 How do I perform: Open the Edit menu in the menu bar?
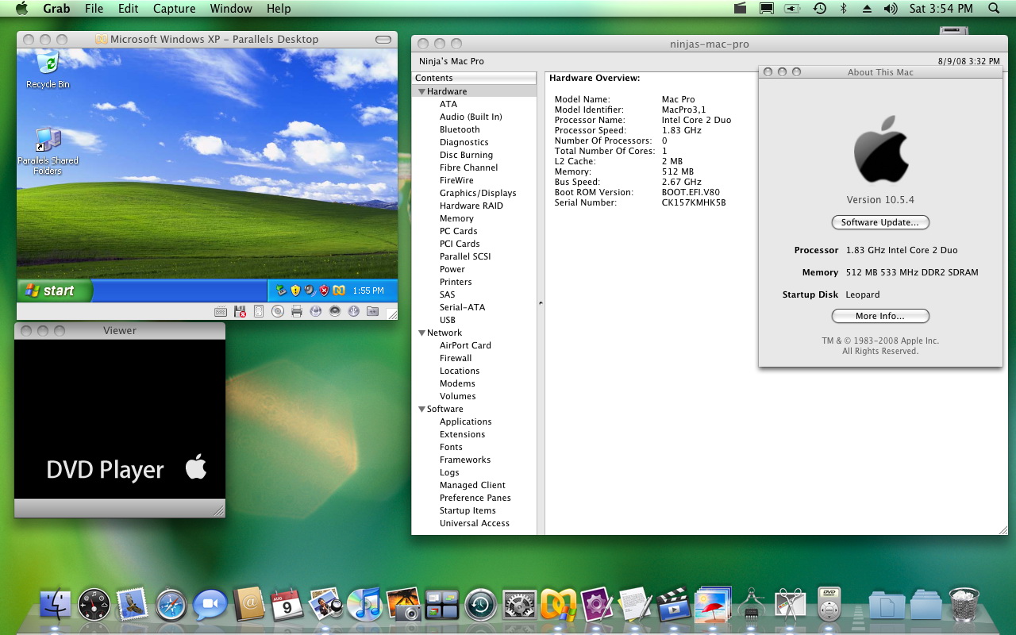pos(128,9)
